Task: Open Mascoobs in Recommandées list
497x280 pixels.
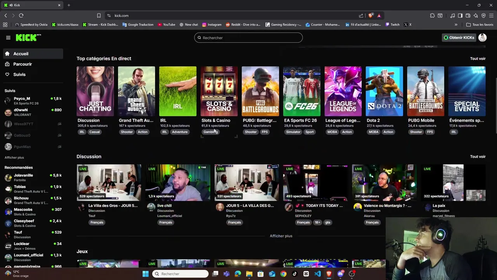Action: [33, 212]
